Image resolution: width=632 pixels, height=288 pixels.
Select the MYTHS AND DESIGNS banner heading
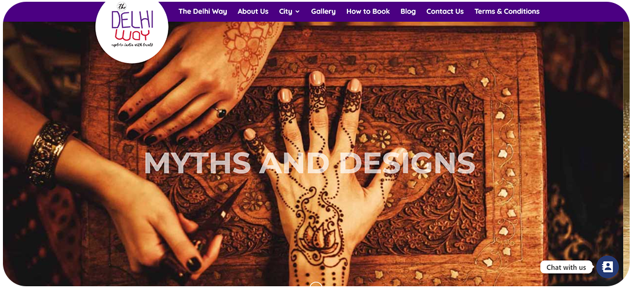tap(310, 163)
